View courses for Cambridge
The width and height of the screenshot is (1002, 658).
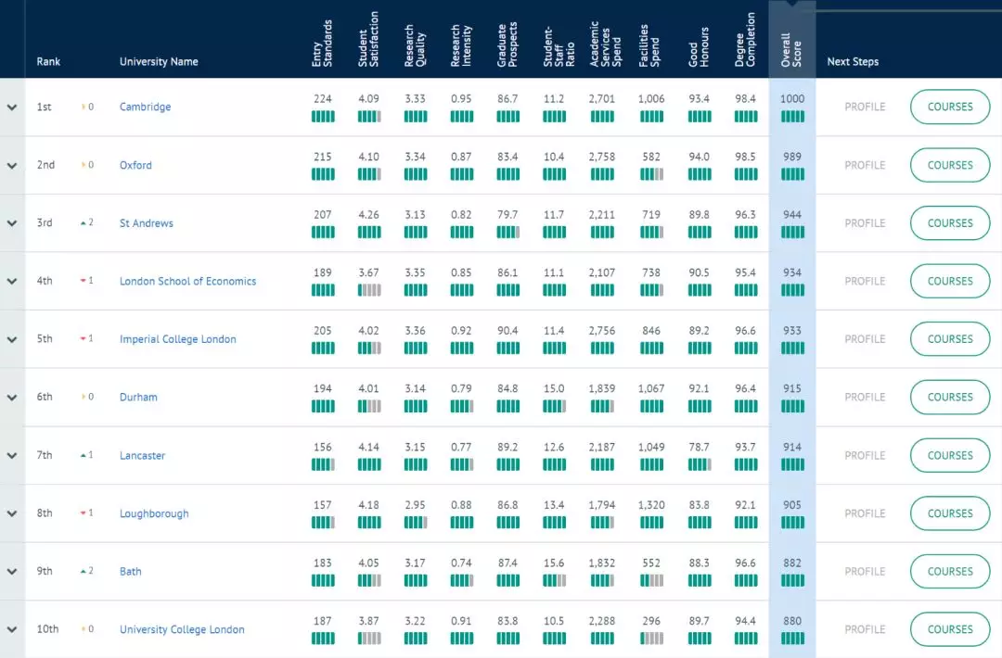click(x=950, y=107)
